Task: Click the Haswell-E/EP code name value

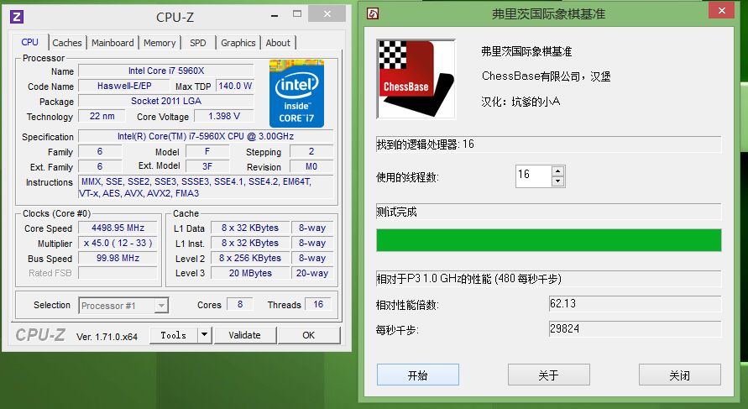Action: pyautogui.click(x=124, y=86)
